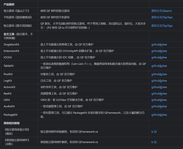The image size is (183, 149).
Task: Open the gitee link for ActionKit
Action: [164, 87]
